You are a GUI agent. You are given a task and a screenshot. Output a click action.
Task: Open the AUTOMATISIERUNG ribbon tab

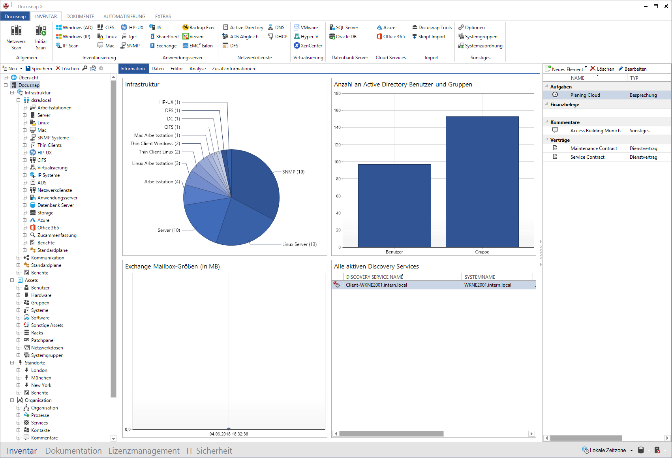pyautogui.click(x=124, y=17)
